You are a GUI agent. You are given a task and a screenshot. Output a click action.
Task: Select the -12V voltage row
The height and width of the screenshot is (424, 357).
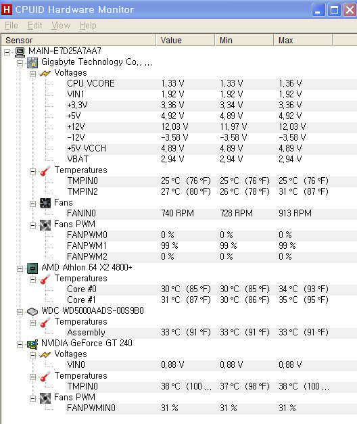pos(211,138)
